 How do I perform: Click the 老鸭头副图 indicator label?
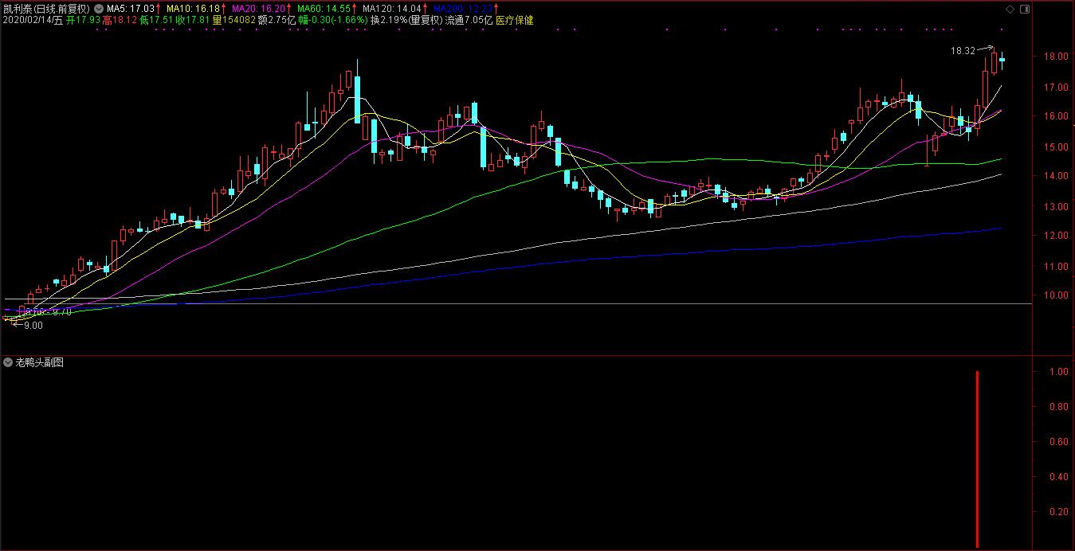point(39,362)
